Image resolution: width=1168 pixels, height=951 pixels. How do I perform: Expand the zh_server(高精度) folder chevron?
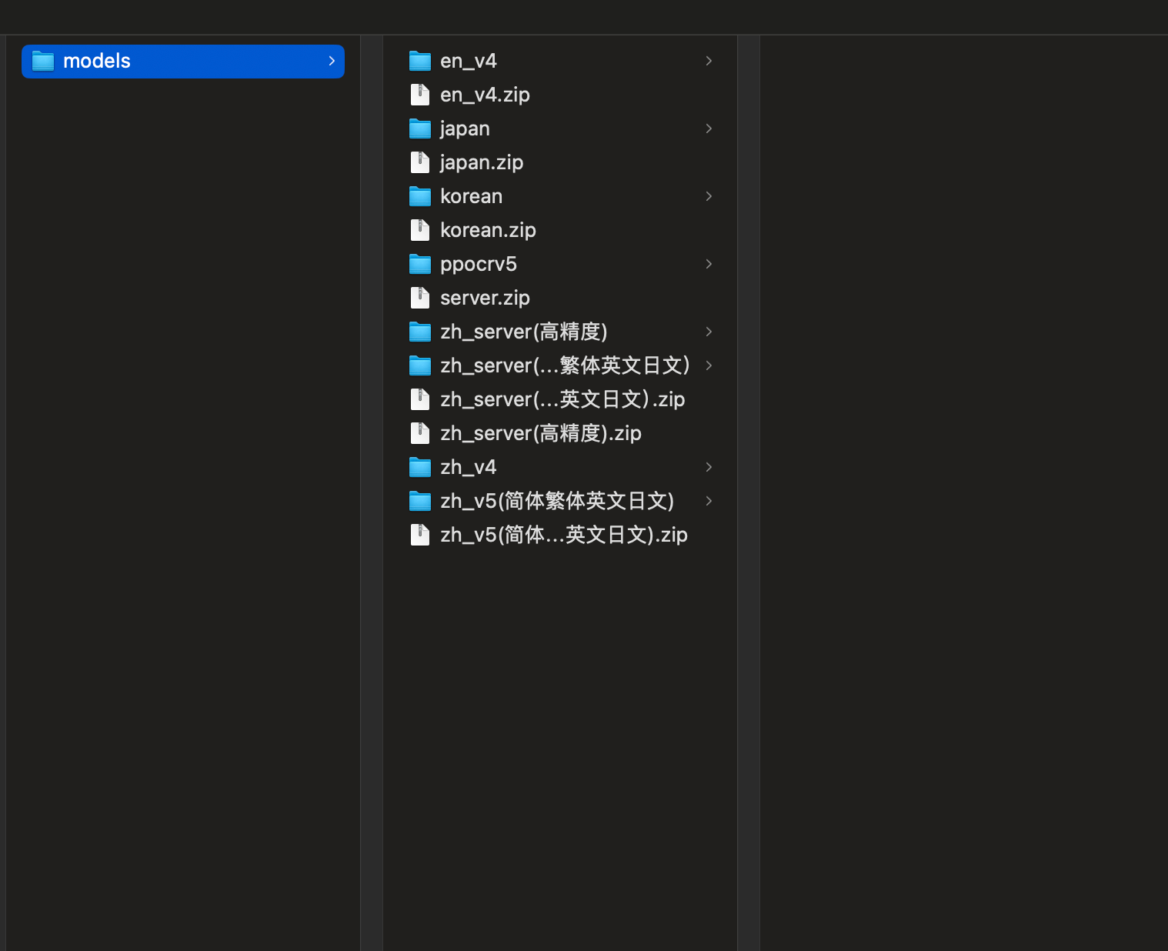(709, 332)
